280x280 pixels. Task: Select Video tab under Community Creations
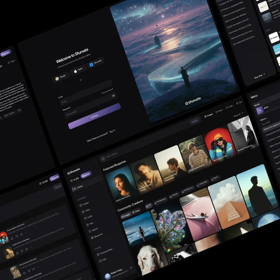tap(136, 211)
